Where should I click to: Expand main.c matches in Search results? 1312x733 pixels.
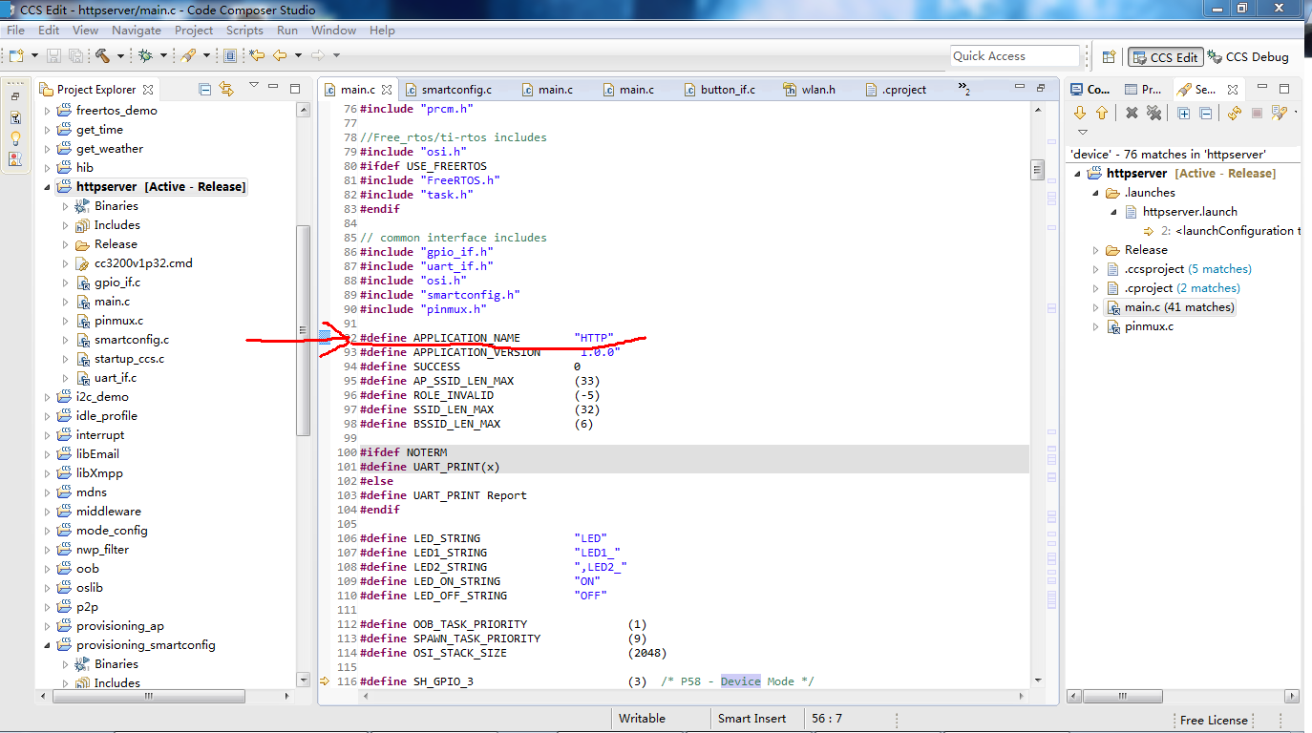pos(1096,307)
